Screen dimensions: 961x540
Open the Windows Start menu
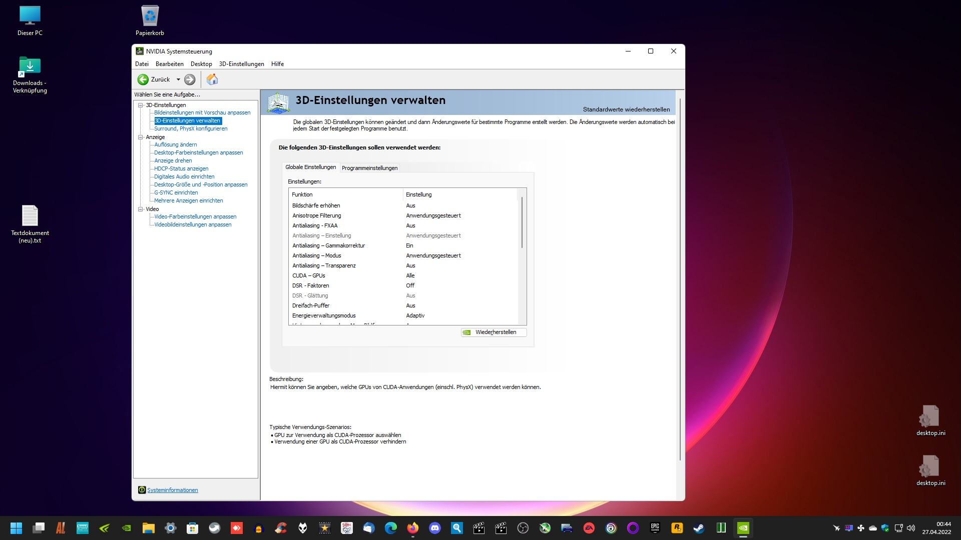pyautogui.click(x=17, y=528)
